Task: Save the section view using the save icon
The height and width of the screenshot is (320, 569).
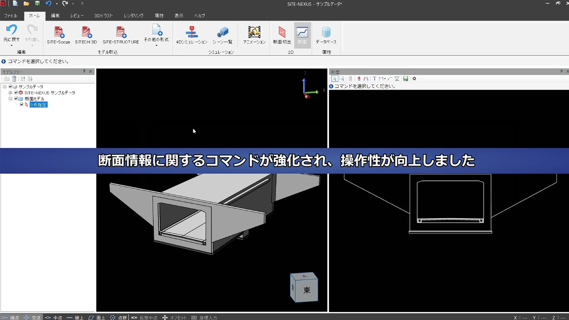Action: point(406,79)
